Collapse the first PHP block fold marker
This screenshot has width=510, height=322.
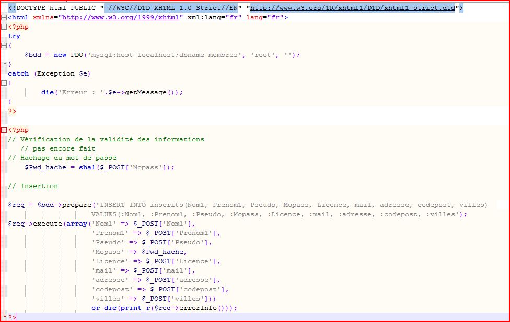click(x=4, y=27)
